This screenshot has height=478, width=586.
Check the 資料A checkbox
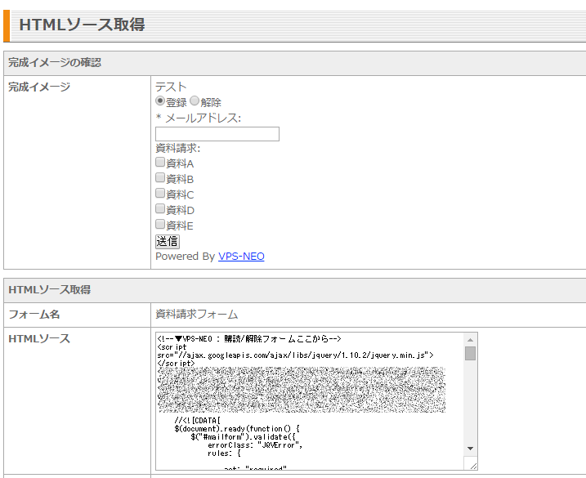coord(160,163)
